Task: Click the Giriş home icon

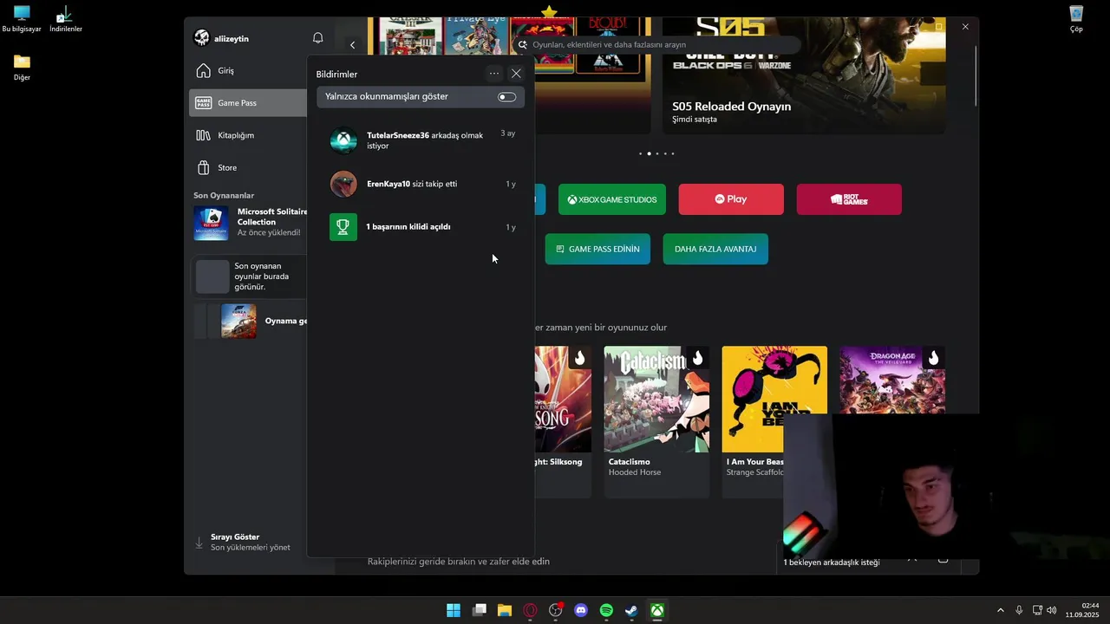Action: [203, 70]
